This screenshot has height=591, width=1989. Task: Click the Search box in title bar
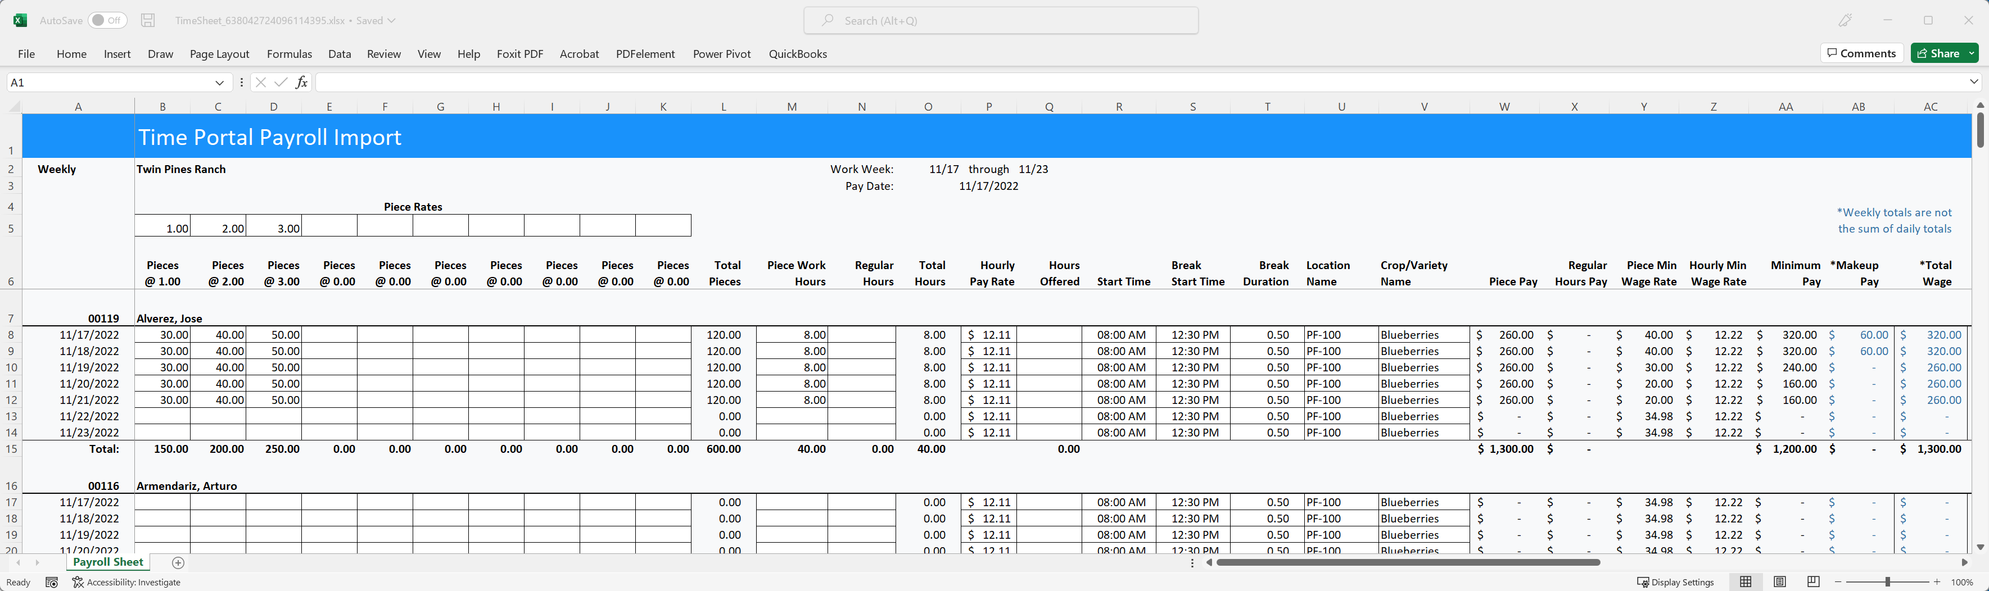point(1001,21)
